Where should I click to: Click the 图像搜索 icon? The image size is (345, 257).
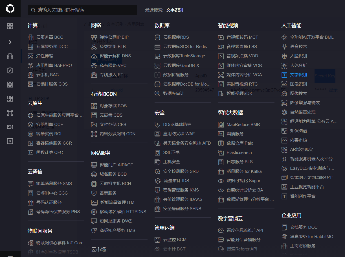coord(284,93)
